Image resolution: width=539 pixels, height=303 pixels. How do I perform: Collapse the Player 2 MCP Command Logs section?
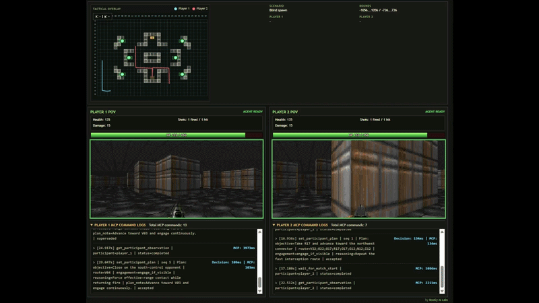pyautogui.click(x=274, y=225)
